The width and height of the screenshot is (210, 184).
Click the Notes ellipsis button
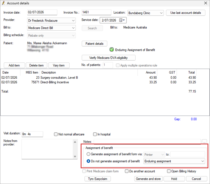tap(204, 142)
